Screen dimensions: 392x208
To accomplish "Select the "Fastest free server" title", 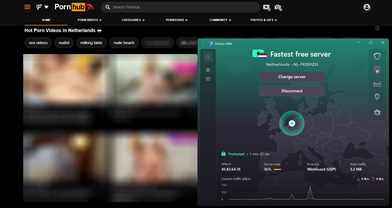I will [300, 54].
